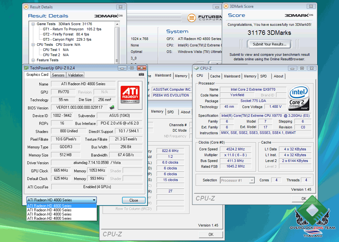The height and width of the screenshot is (242, 339).
Task: Open the Processor #1 selection dropdown
Action: point(252,180)
